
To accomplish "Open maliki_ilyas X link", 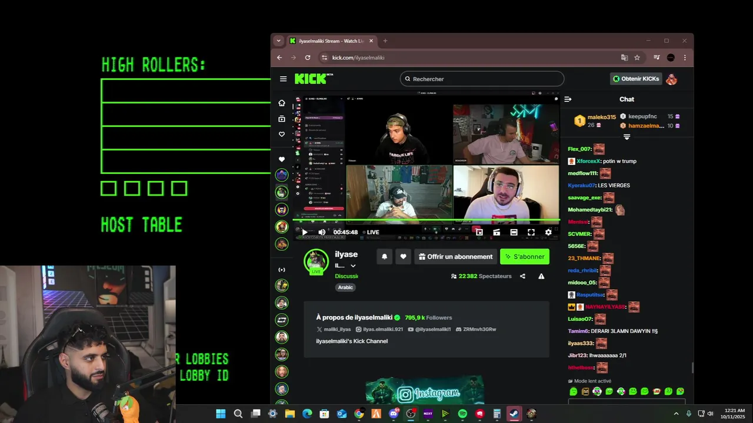I will [334, 330].
